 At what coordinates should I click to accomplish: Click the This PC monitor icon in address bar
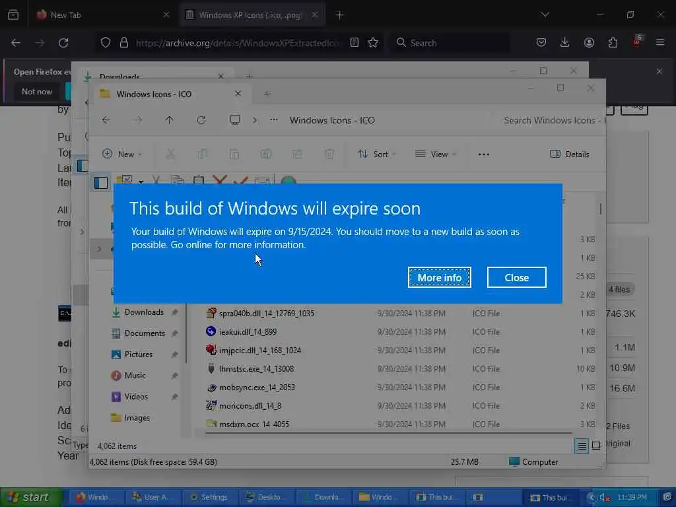235,120
